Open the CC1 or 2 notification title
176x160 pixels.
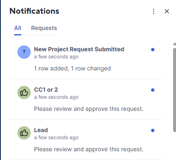pyautogui.click(x=46, y=90)
